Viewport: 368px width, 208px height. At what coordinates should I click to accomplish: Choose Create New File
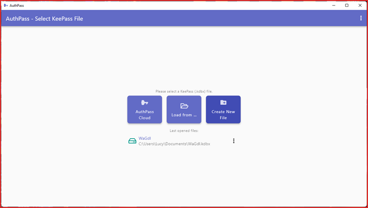(x=223, y=109)
